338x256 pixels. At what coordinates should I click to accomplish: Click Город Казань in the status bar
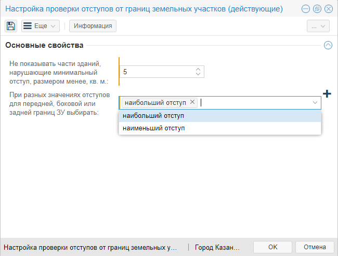[x=217, y=247]
